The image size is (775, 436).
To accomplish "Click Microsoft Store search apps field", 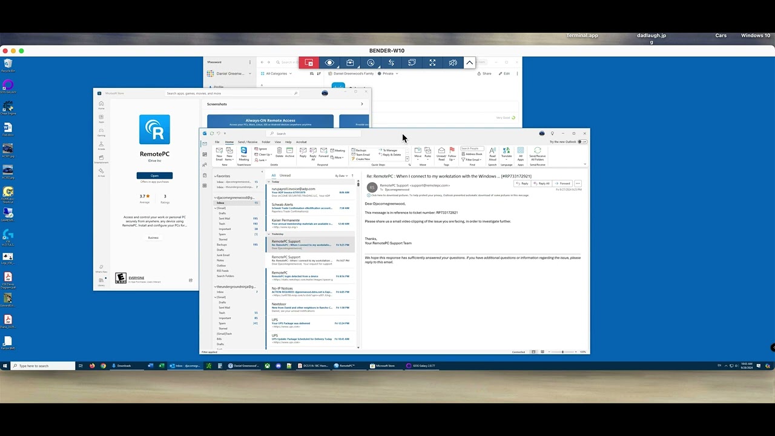I will pos(232,93).
